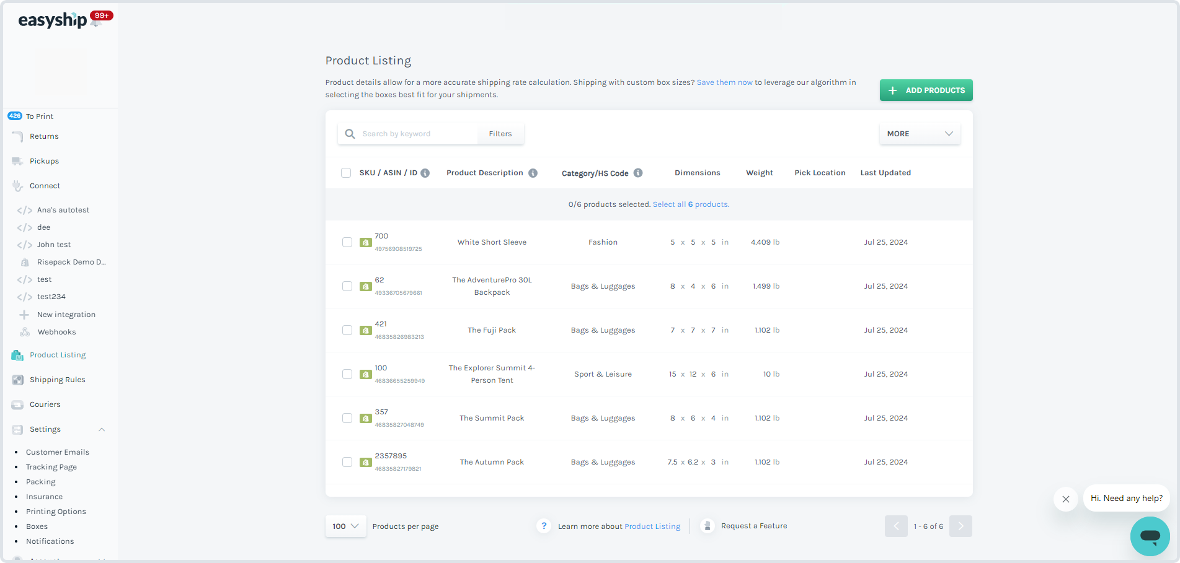
Task: Check the AdventurePro 30L Backpack row
Action: click(347, 286)
